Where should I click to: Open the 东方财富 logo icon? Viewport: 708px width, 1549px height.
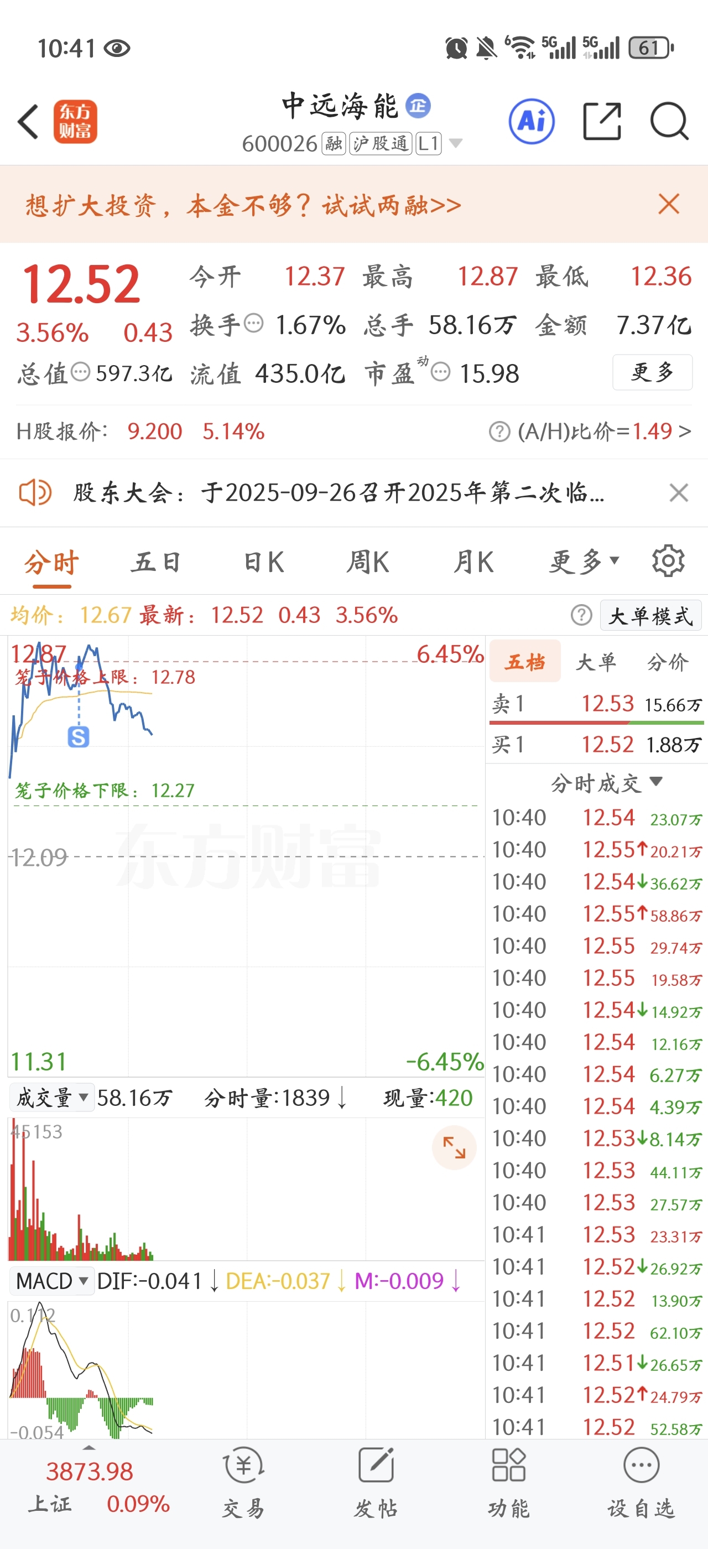(x=75, y=122)
